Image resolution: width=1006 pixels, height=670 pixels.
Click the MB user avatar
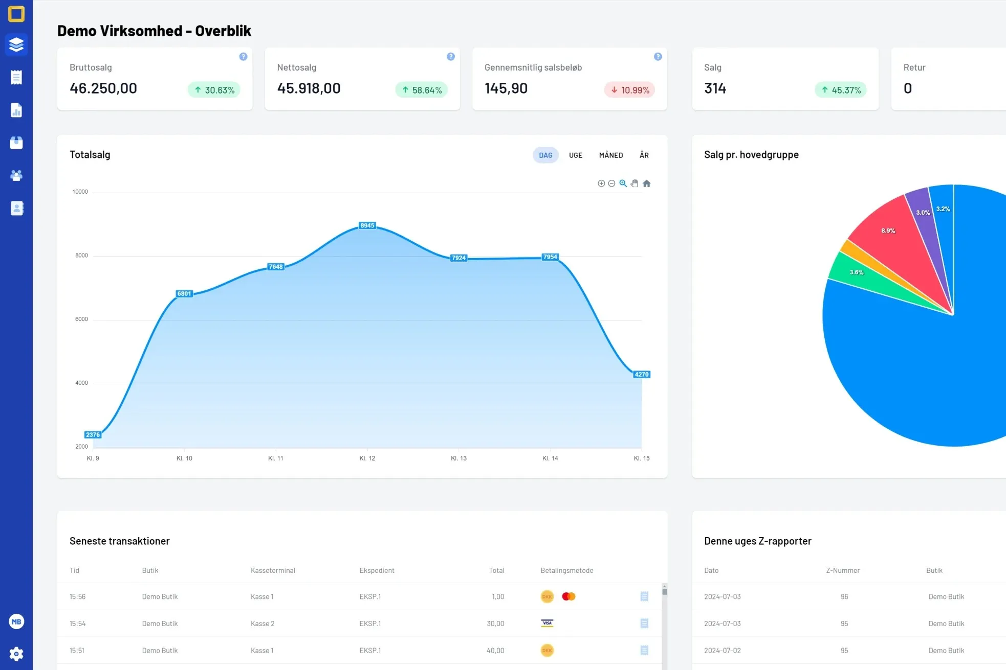(16, 621)
